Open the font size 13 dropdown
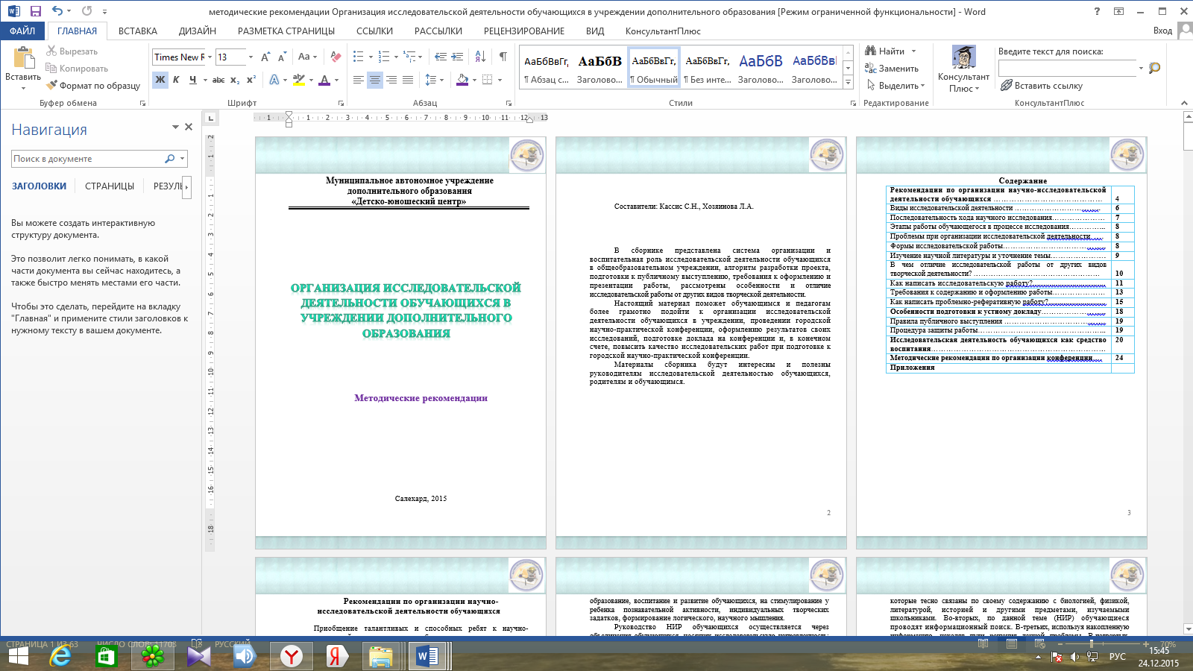 coord(251,57)
